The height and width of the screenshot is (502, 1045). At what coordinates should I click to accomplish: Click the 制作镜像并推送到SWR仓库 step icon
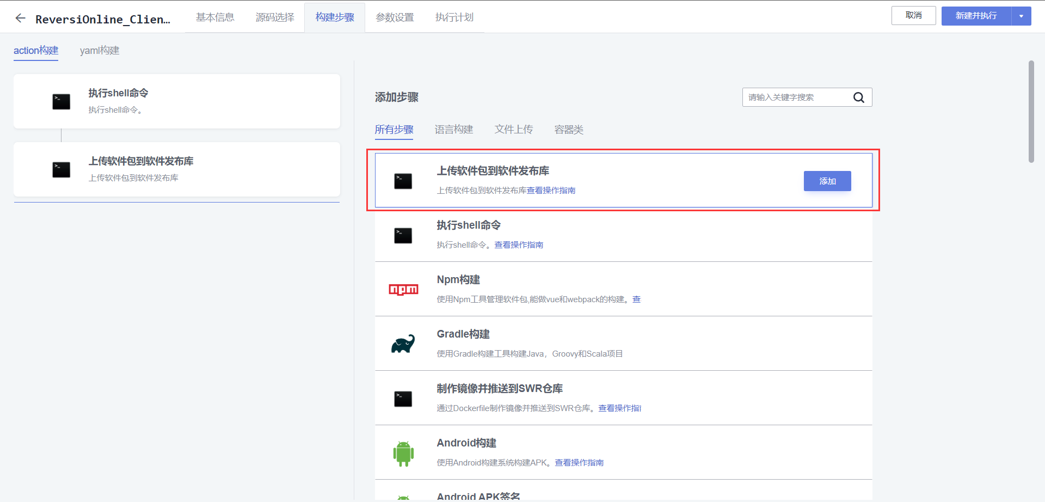click(x=403, y=398)
